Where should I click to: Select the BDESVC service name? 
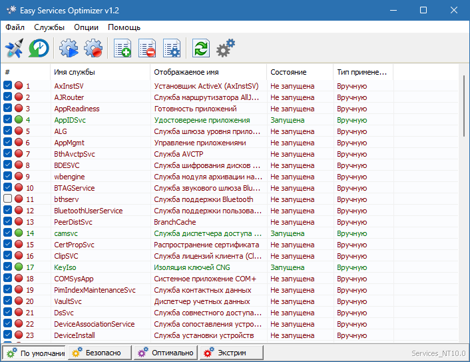[x=67, y=165]
